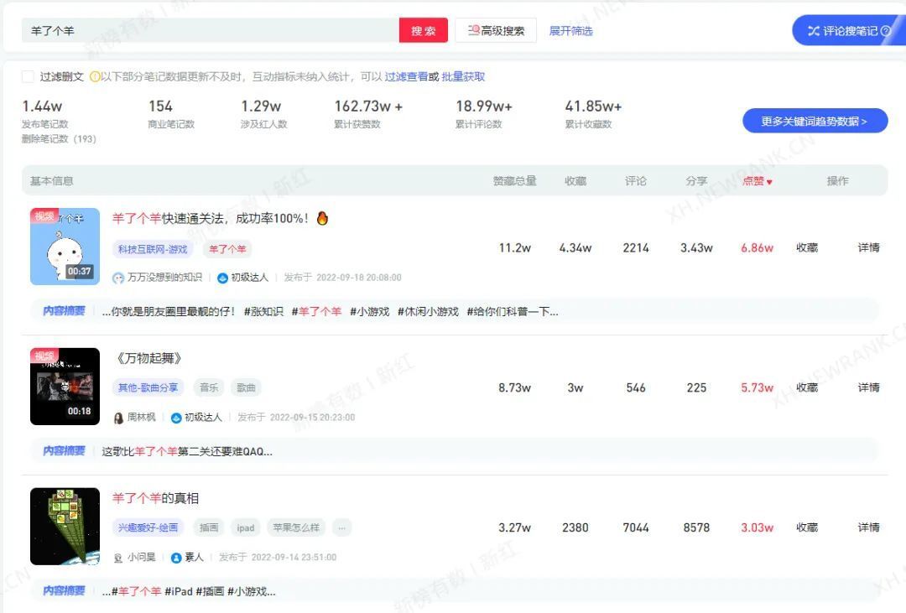Screen dimensions: 906x613
Task: Open 更多关键词趋势数据 trend data page
Action: click(815, 121)
